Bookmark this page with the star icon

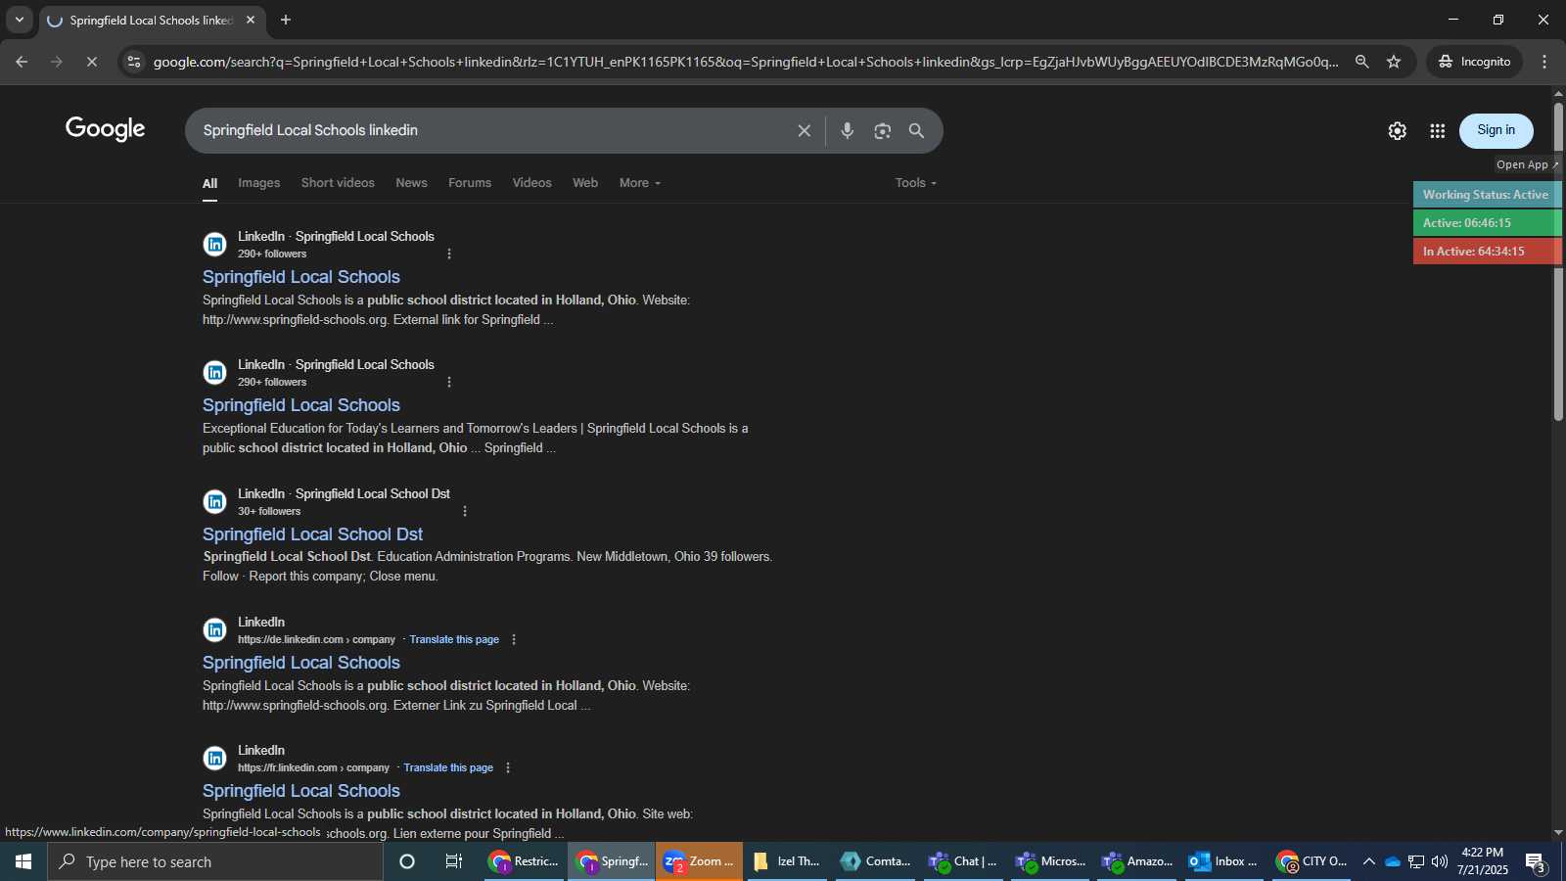(1394, 62)
